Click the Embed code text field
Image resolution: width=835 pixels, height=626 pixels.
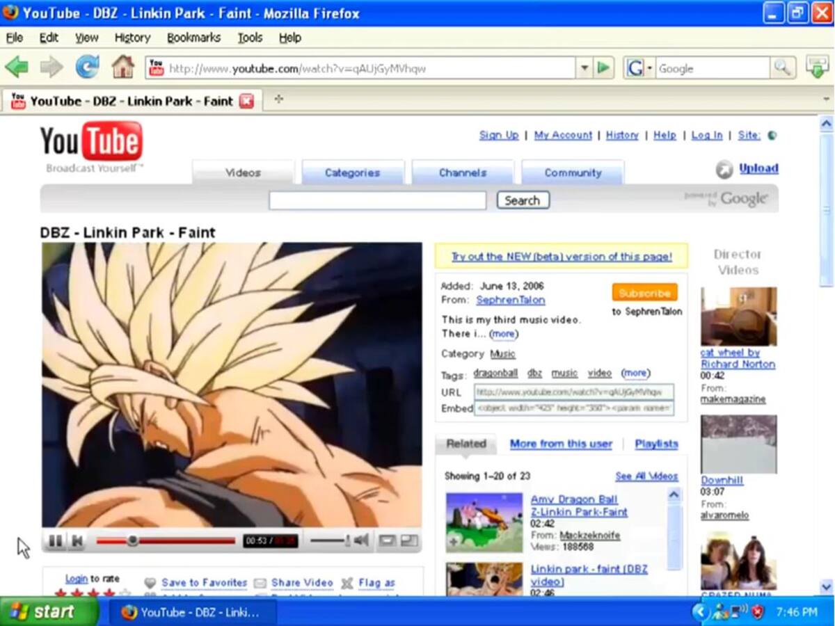coord(574,408)
